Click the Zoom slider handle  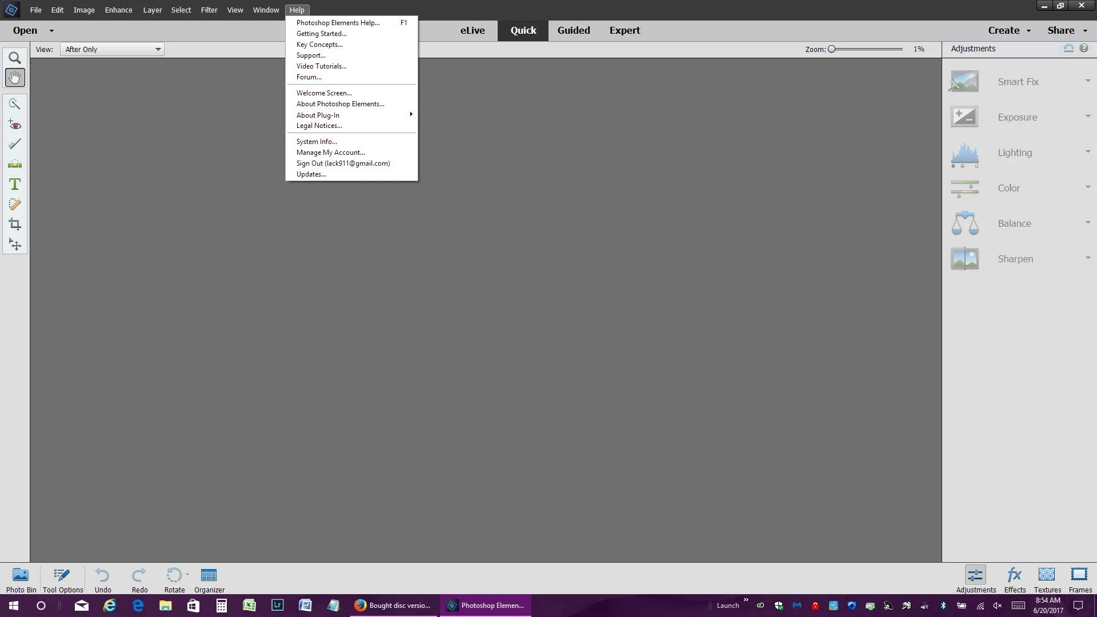point(832,49)
